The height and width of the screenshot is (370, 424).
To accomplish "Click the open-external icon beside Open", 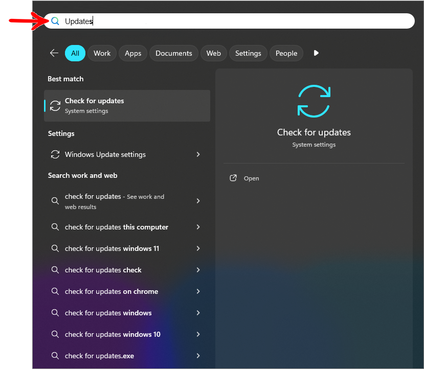I will pos(233,178).
